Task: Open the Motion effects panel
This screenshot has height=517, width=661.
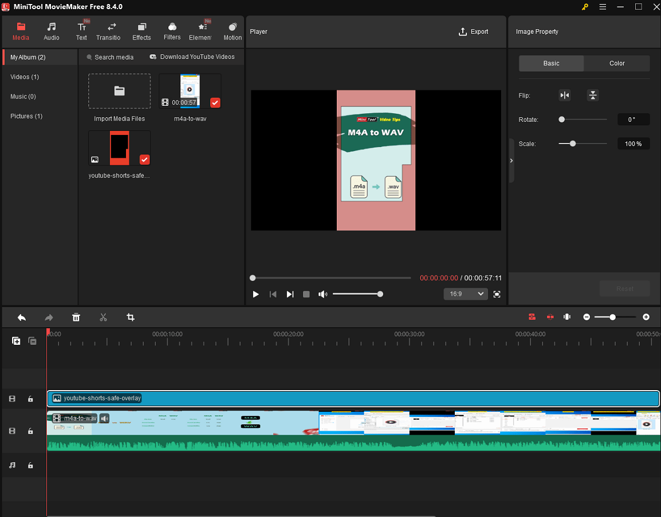Action: coord(233,30)
